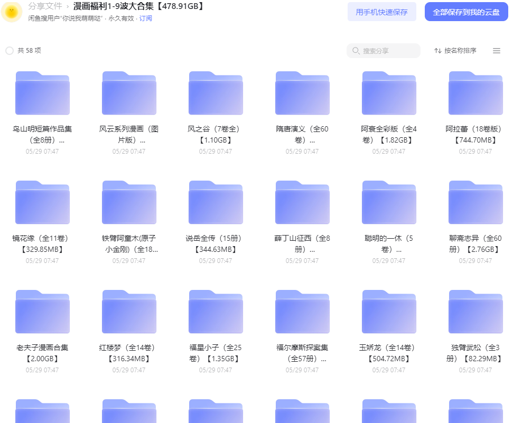This screenshot has width=513, height=423.
Task: Click the name 聊斋志异（全60册）【2.76GB】
Action: [475, 244]
